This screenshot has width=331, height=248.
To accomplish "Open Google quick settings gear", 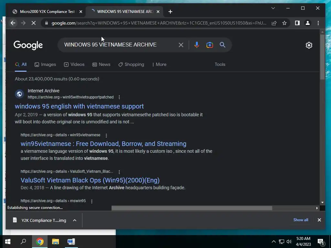I will (309, 45).
